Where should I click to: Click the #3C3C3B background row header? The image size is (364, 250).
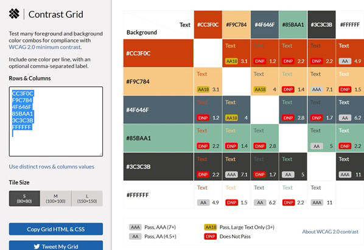pos(158,167)
